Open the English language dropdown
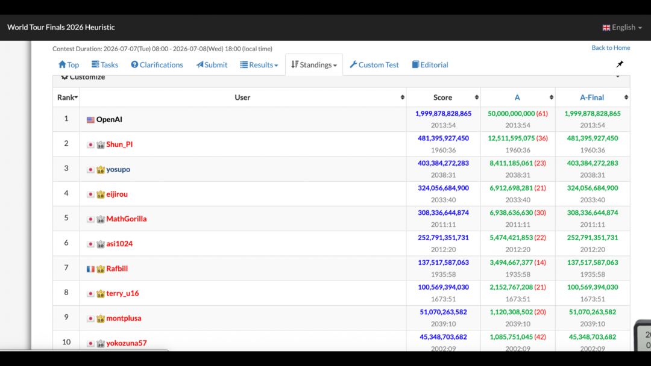The width and height of the screenshot is (651, 366). point(622,27)
